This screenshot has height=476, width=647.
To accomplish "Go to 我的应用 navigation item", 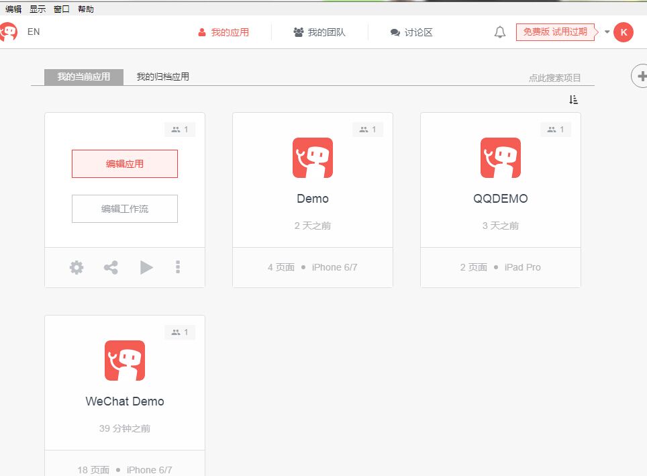I will coord(223,32).
